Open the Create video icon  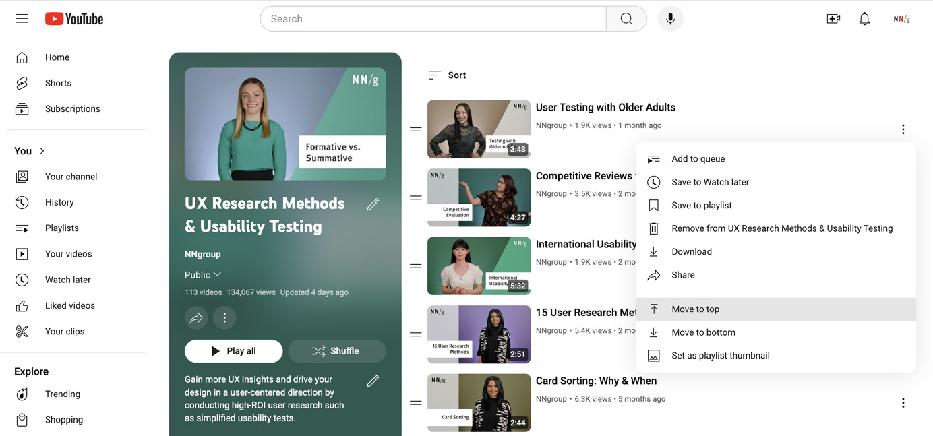833,19
